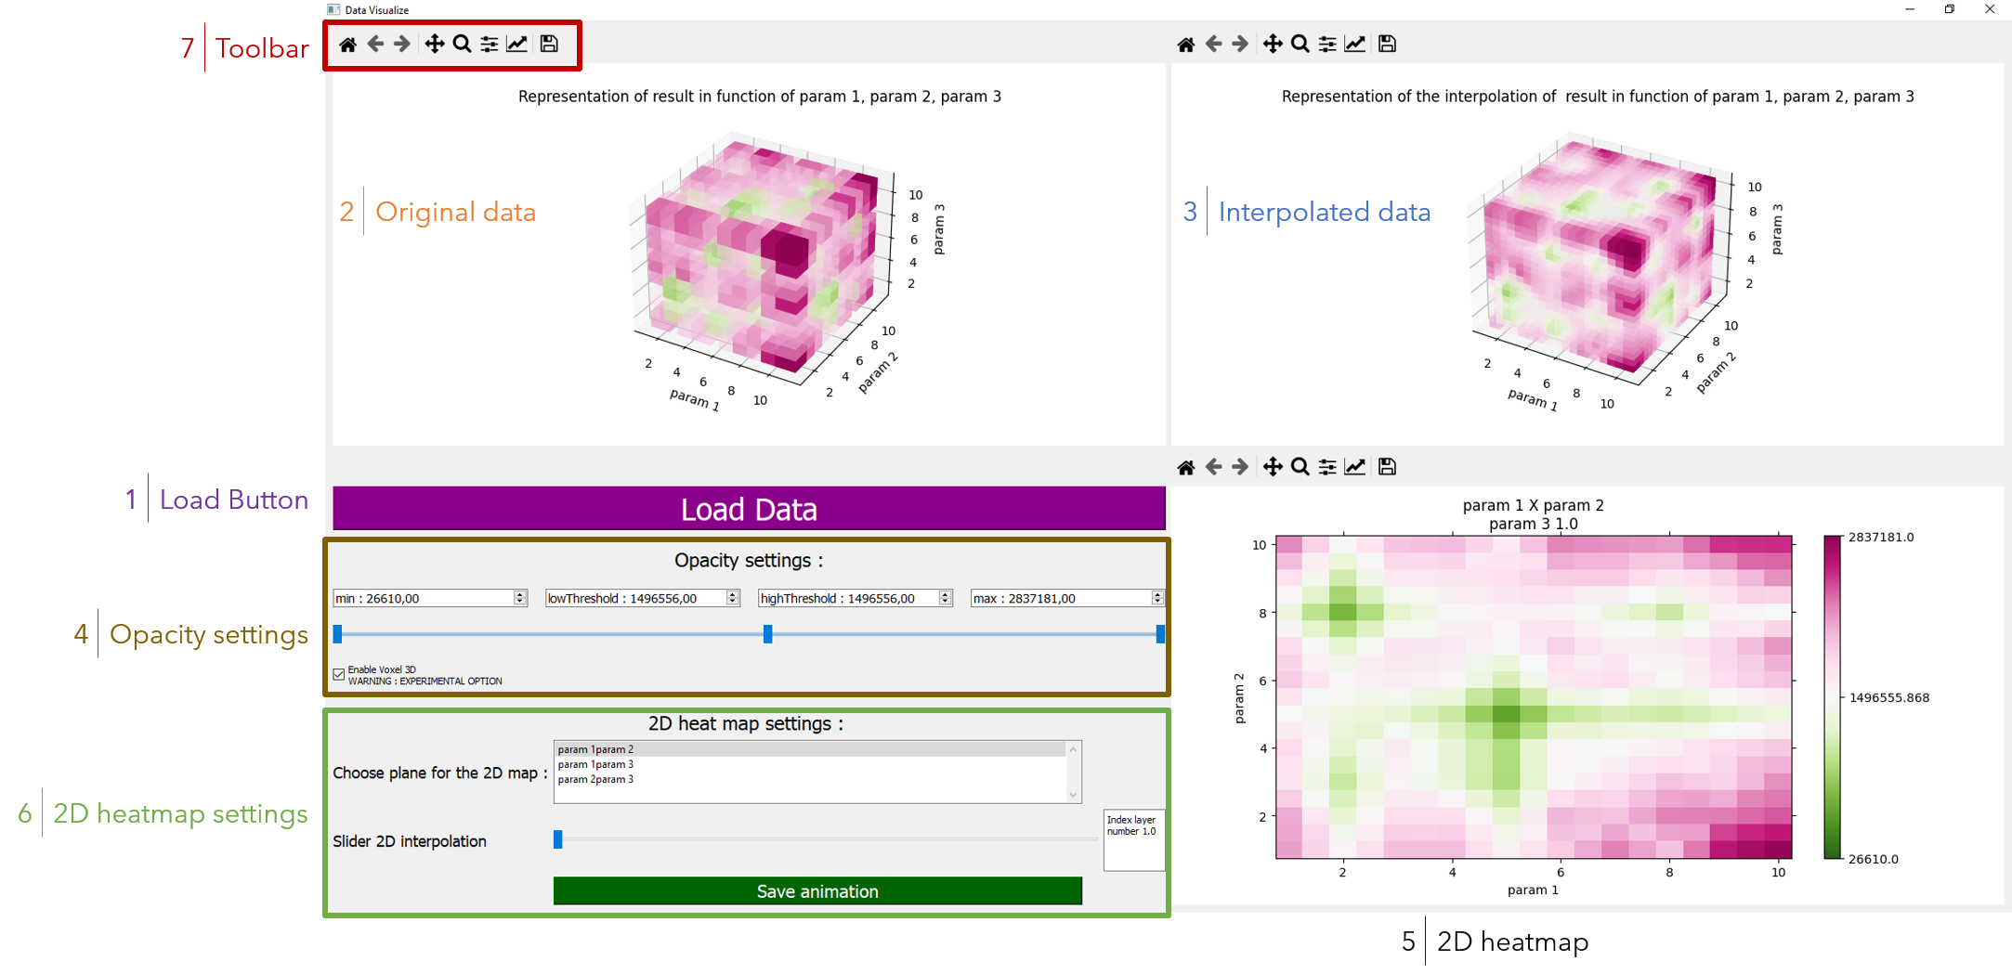The height and width of the screenshot is (974, 2012).
Task: Click Home icon in interpolated data toolbar
Action: click(1186, 44)
